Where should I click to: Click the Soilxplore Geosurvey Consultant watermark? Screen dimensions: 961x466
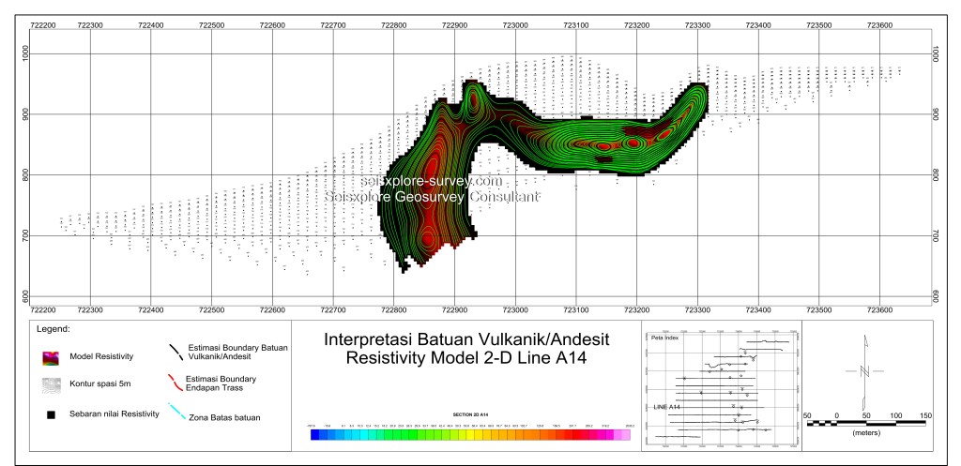pos(433,197)
